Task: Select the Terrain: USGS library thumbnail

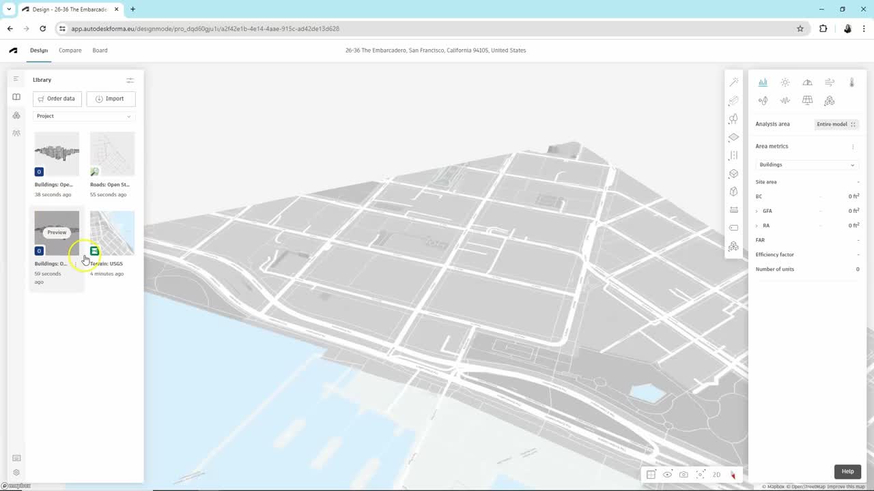Action: 113,233
